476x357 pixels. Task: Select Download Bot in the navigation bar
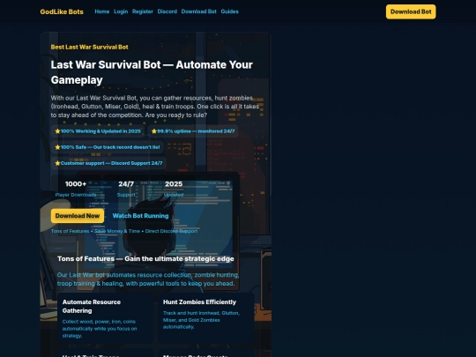pyautogui.click(x=199, y=11)
